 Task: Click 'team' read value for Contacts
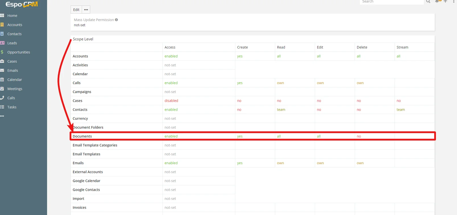(x=281, y=109)
